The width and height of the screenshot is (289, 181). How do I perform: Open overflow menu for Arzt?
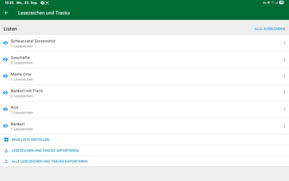284,109
